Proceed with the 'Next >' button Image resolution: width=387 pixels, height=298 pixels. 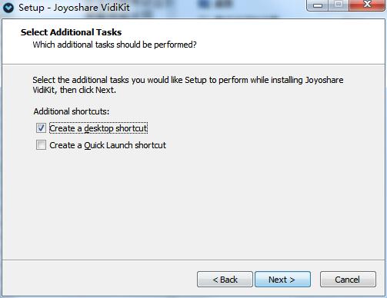[282, 280]
